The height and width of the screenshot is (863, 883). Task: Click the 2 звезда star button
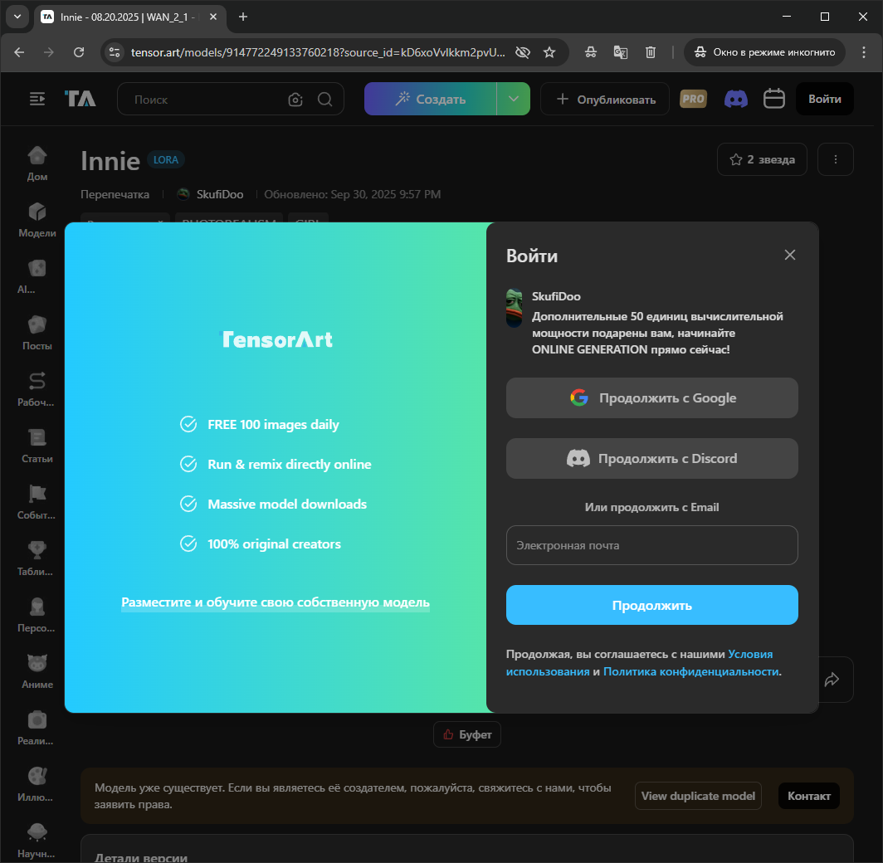pos(762,160)
